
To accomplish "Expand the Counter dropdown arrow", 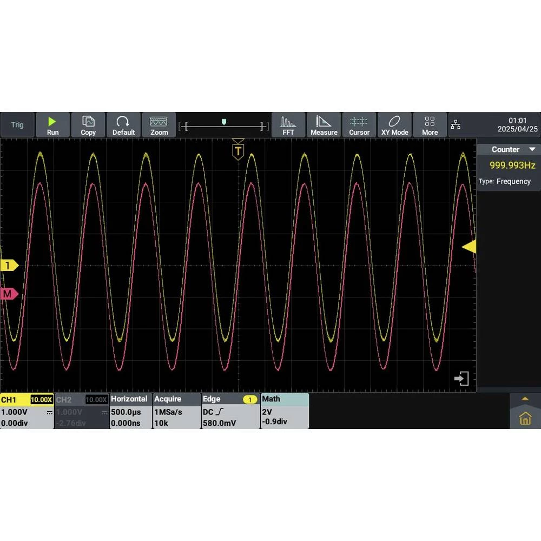I will click(532, 149).
